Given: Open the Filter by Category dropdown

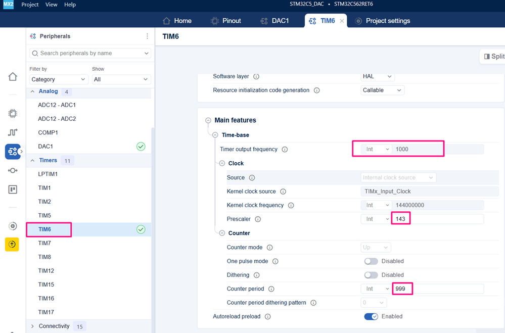Looking at the screenshot, I should (59, 79).
